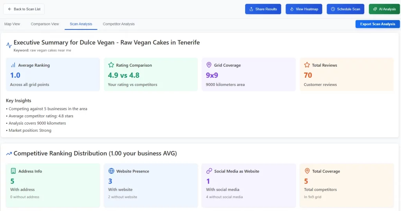Click the 0 without address text
401x211 pixels.
pyautogui.click(x=25, y=197)
